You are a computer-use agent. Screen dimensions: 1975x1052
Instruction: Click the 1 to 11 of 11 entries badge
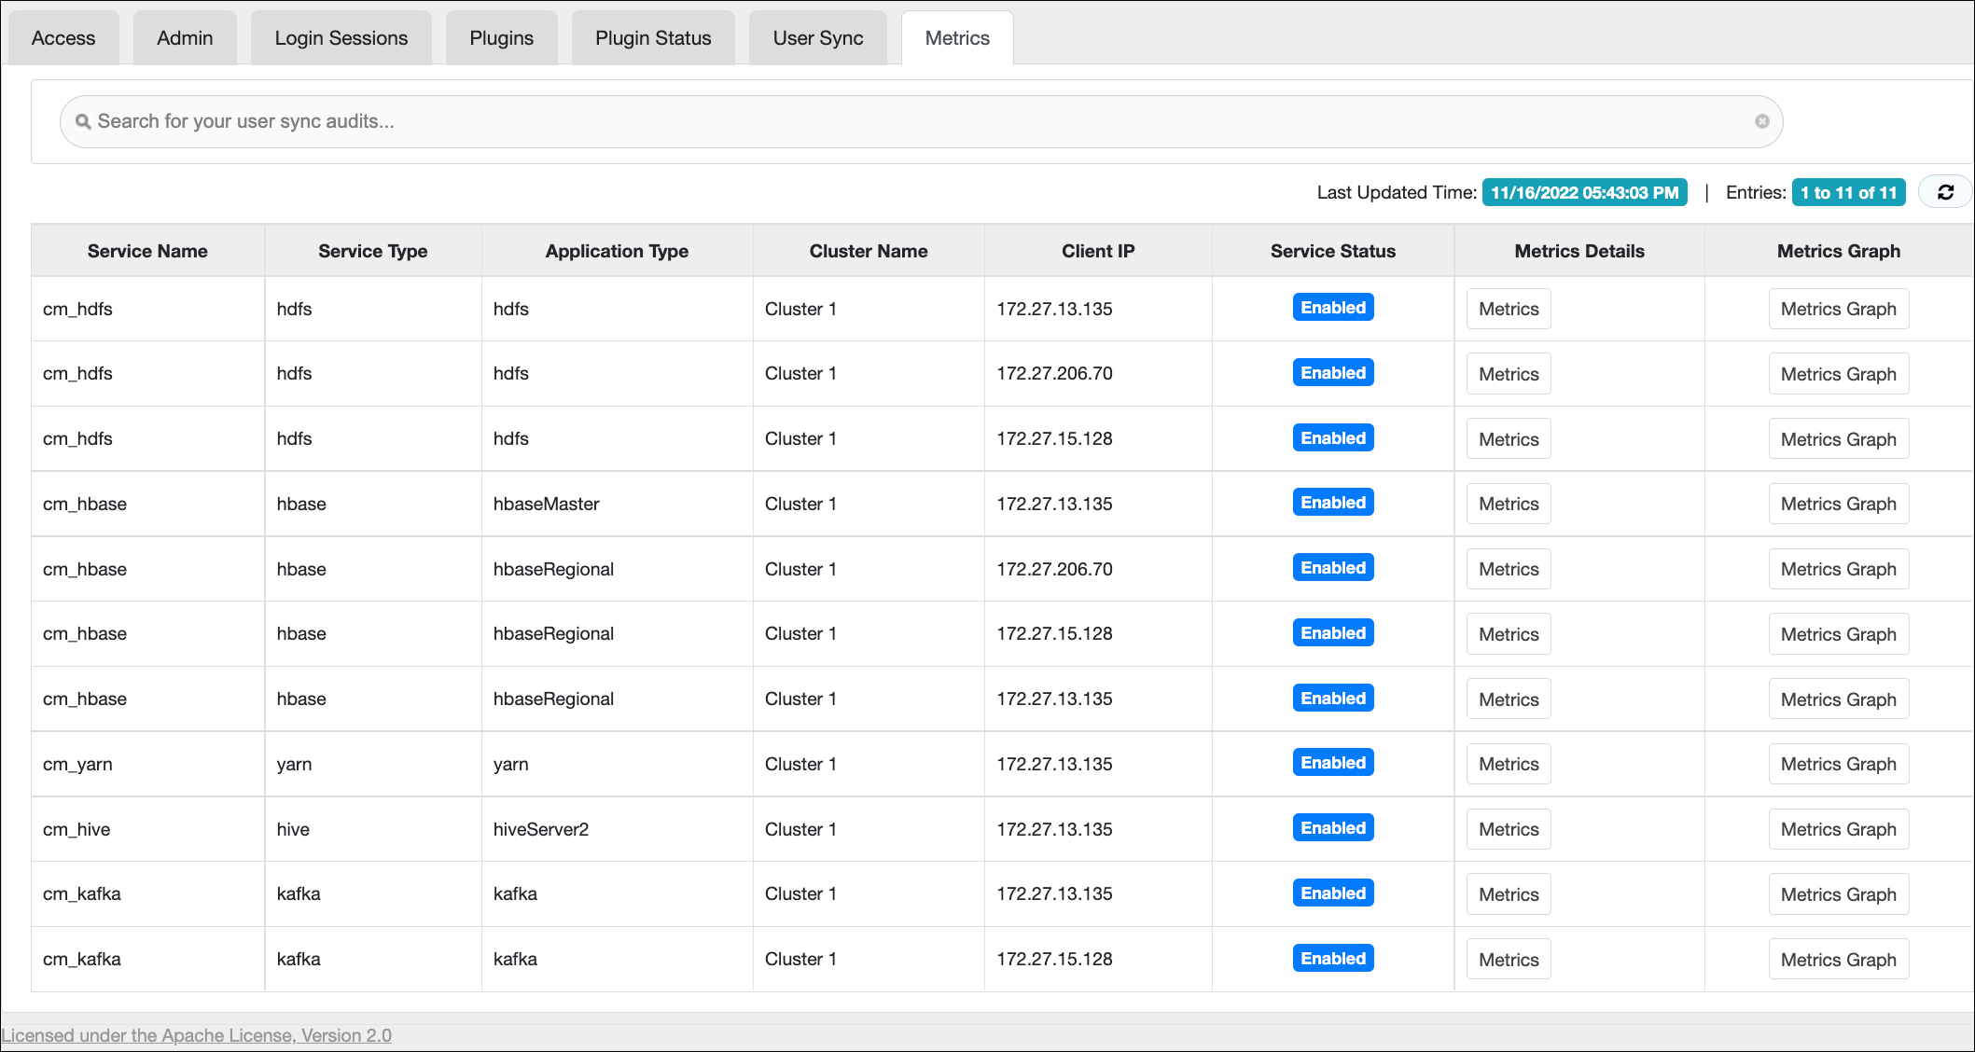point(1847,193)
